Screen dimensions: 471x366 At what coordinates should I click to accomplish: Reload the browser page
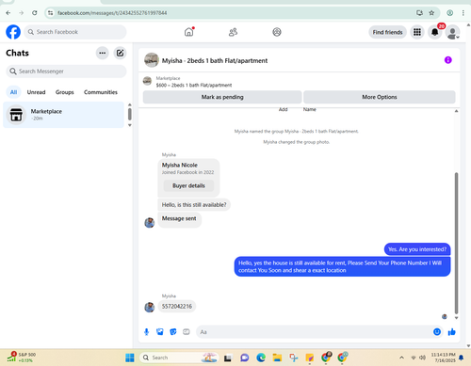pos(35,13)
